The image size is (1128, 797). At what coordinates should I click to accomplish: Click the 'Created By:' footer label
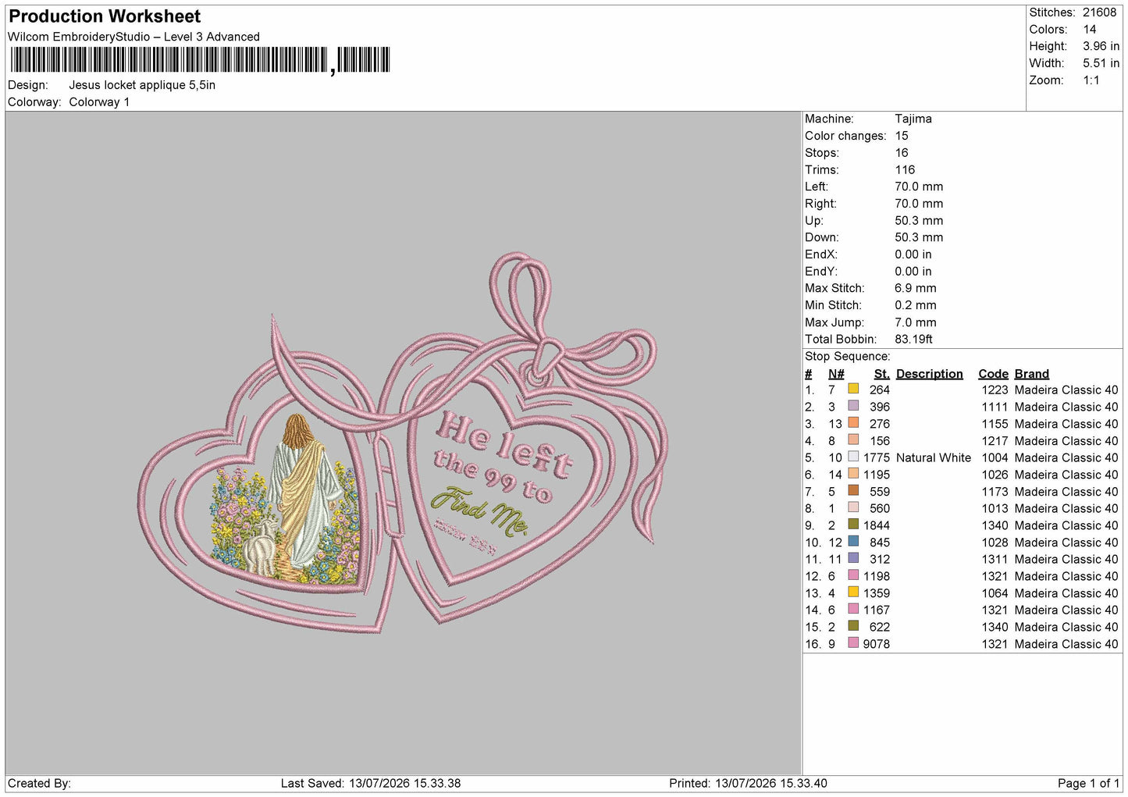click(39, 783)
